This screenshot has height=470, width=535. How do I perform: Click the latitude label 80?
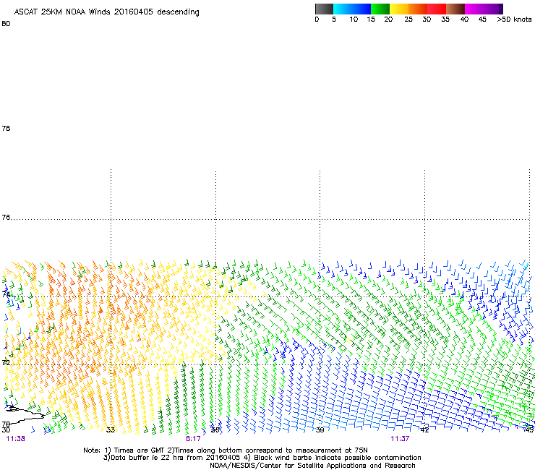pyautogui.click(x=6, y=24)
